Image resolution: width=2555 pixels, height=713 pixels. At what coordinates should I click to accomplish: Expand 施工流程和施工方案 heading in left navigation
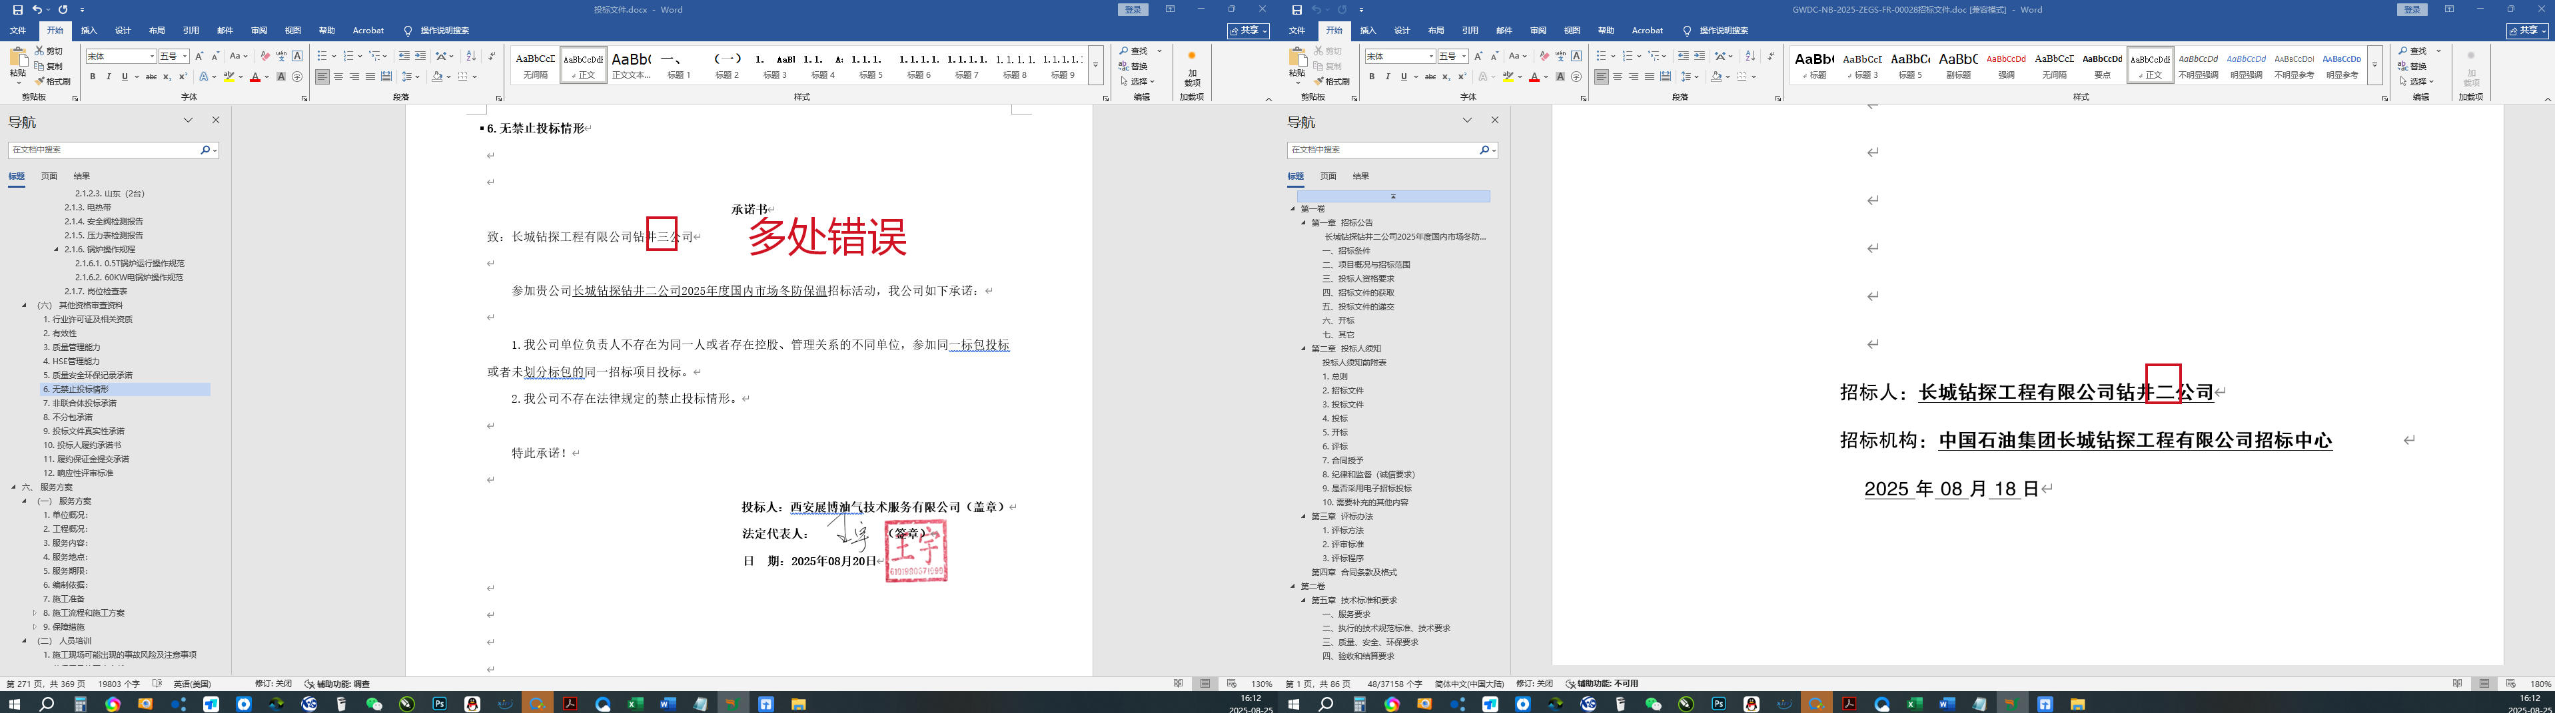[35, 613]
